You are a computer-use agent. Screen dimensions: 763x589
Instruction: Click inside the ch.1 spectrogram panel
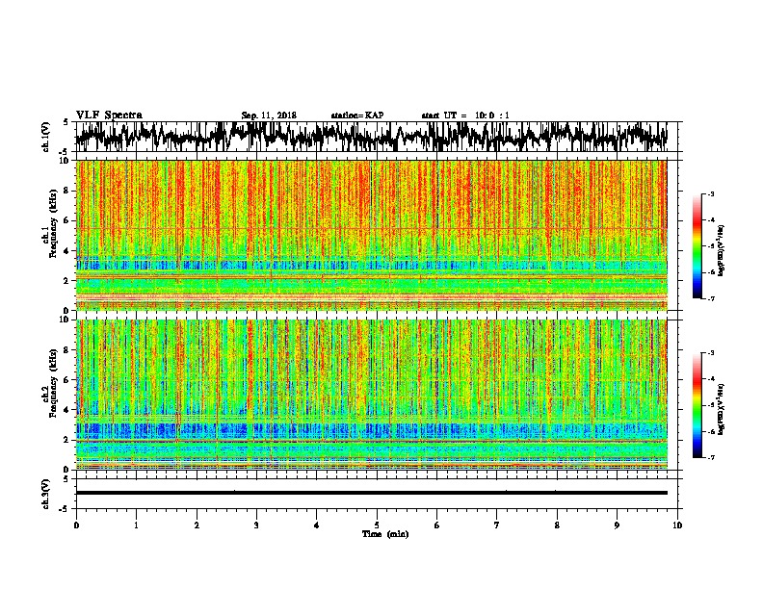point(371,235)
